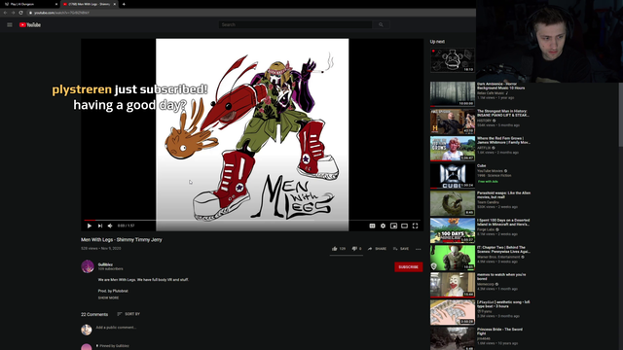Switch to the AI Dungeon browser tab
The width and height of the screenshot is (623, 350).
coord(30,4)
